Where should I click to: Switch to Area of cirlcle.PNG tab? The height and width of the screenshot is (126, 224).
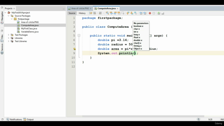pos(80,8)
